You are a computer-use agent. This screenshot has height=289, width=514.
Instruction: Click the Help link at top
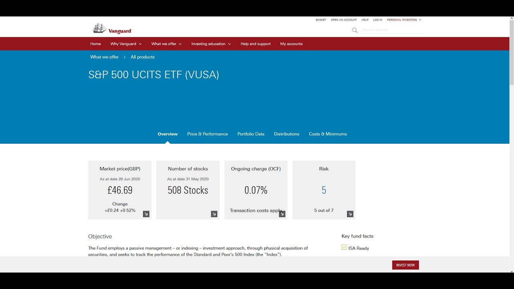365,20
